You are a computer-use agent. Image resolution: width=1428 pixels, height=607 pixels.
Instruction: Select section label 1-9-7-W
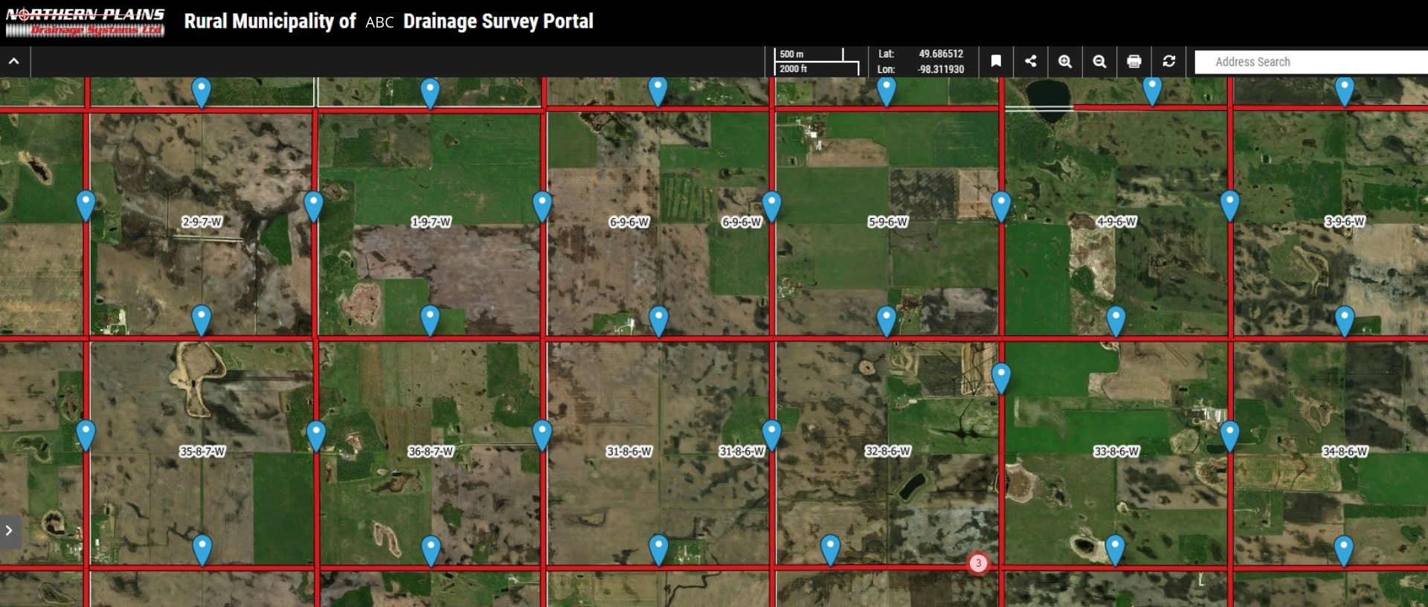[431, 222]
